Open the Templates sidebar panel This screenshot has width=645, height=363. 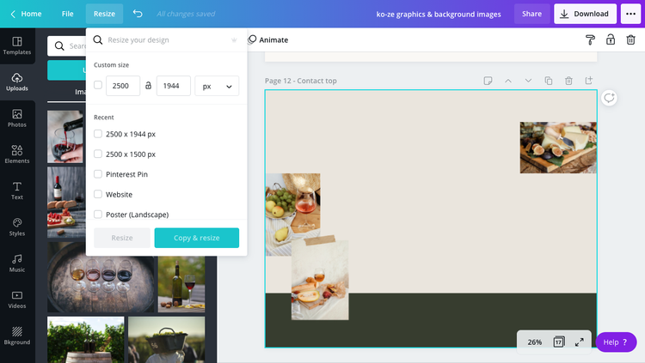[x=17, y=45]
